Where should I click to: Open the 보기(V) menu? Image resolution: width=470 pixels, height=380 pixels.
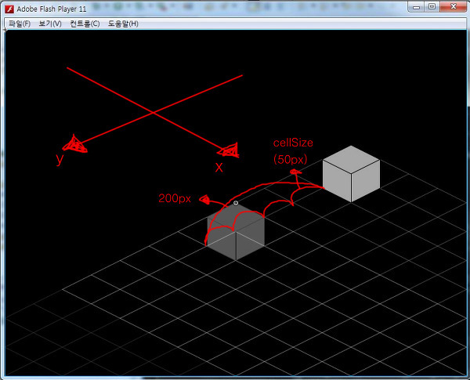click(x=50, y=24)
